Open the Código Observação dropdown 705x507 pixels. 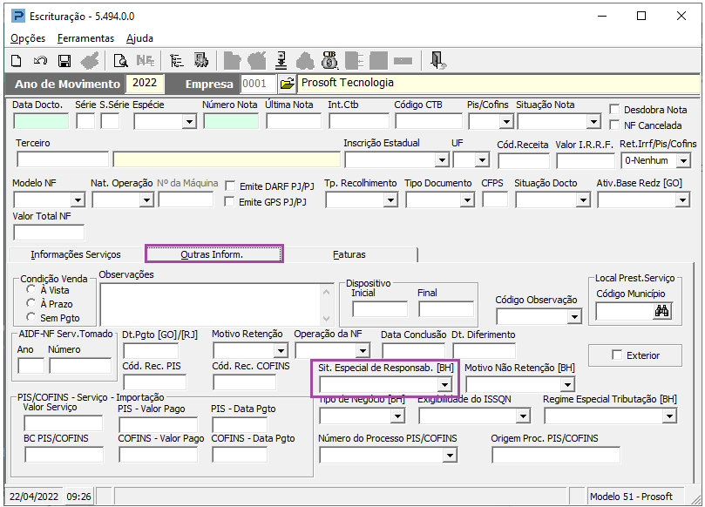click(x=574, y=317)
